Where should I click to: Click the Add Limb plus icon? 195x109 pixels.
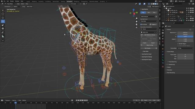coord(141,32)
